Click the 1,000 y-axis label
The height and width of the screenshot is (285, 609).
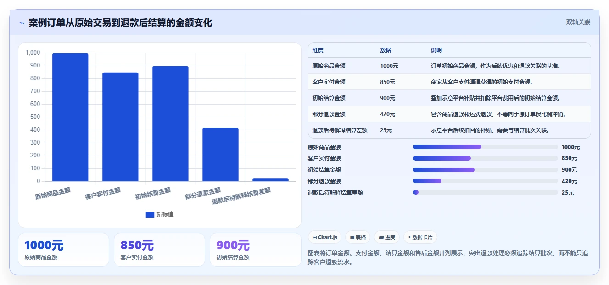coord(33,53)
